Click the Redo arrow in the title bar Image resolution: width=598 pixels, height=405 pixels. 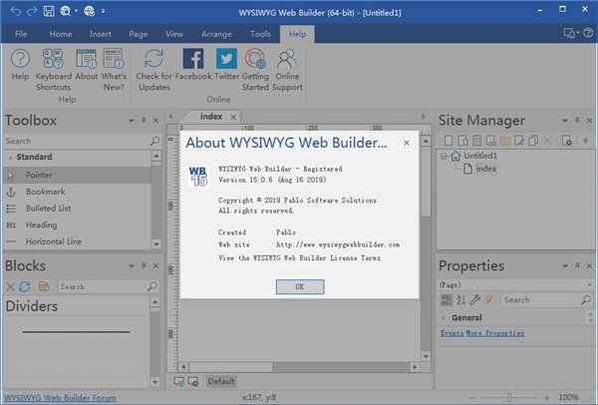coord(32,11)
